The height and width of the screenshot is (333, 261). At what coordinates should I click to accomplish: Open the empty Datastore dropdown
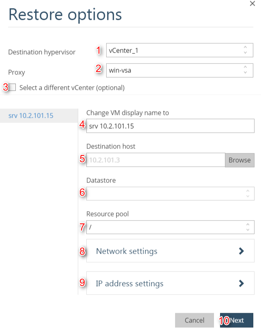click(x=166, y=193)
